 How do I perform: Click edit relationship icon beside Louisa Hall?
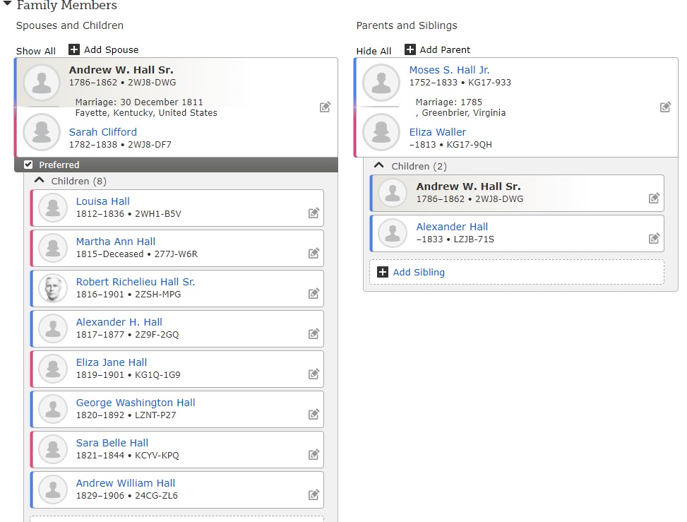[313, 213]
